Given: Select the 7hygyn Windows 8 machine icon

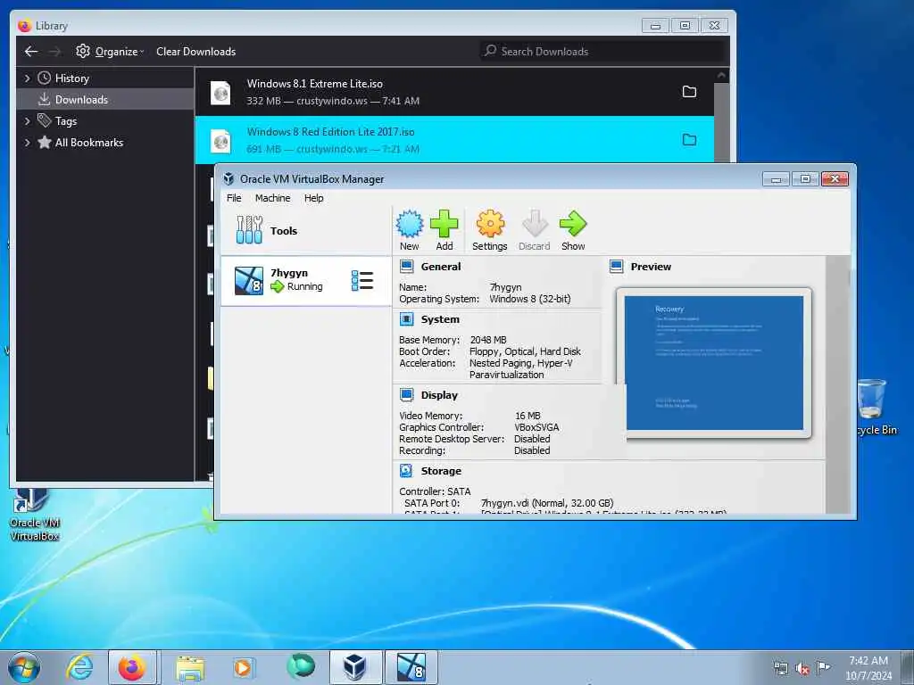Looking at the screenshot, I should click(249, 281).
